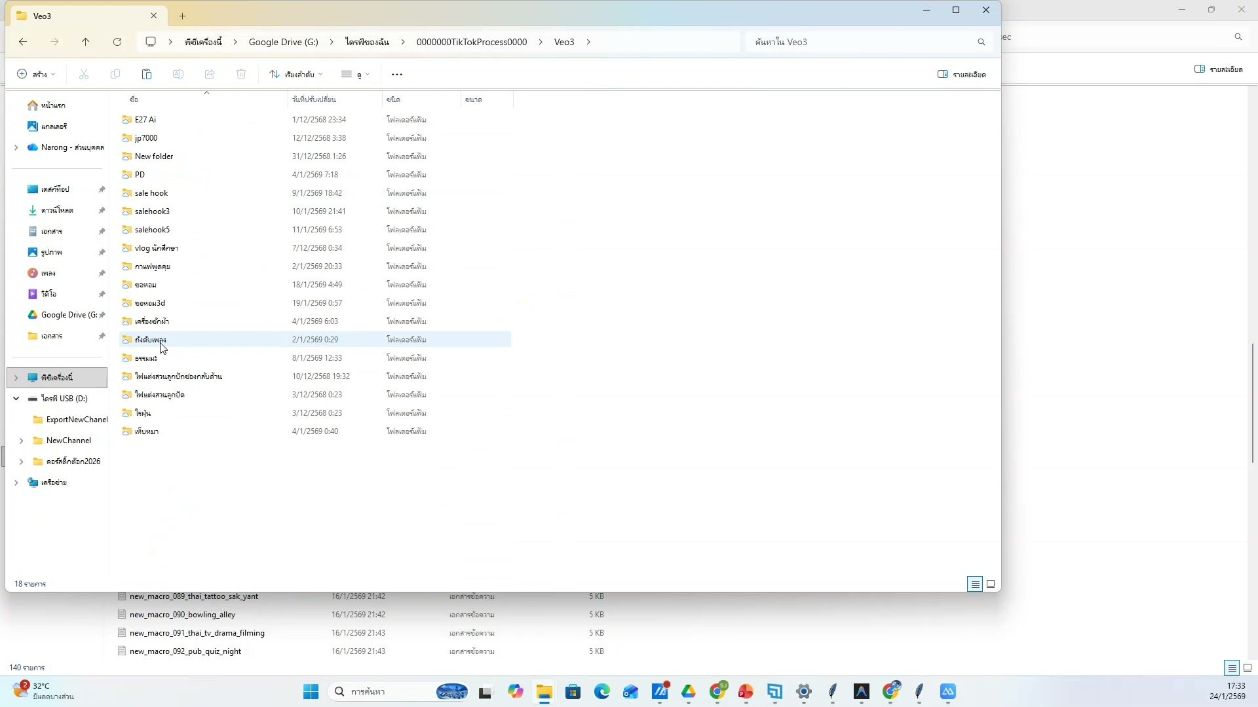Open the Sort dropdown in toolbar
This screenshot has height=707, width=1258.
tap(296, 75)
